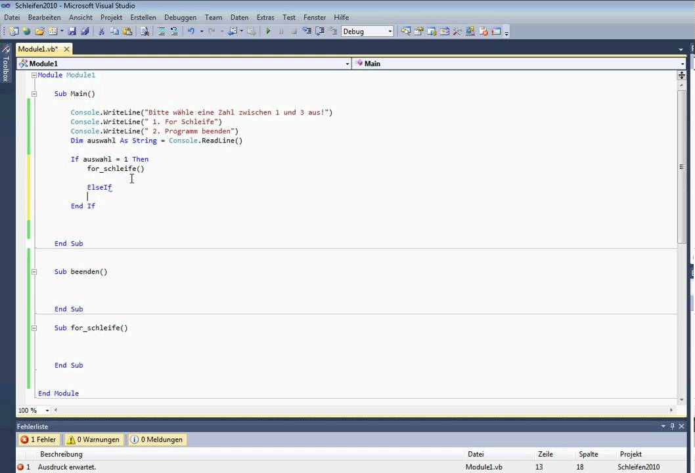
Task: Click the toolbar options overflow arrow
Action: [x=506, y=32]
